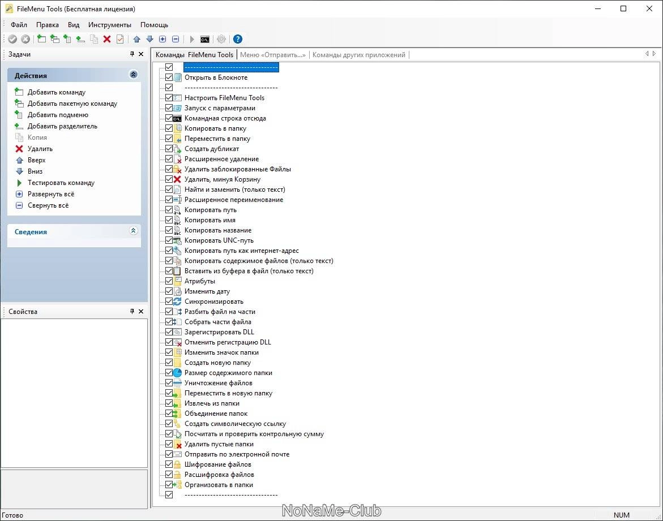Select the highlighted top separator row
This screenshot has width=663, height=521.
click(231, 67)
